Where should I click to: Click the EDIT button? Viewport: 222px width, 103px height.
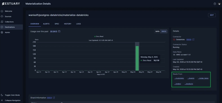(x=212, y=15)
